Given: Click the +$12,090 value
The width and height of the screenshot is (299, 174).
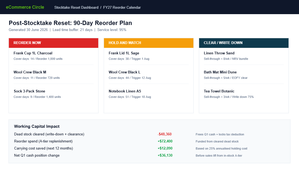Looking at the screenshot, I should [165, 148].
